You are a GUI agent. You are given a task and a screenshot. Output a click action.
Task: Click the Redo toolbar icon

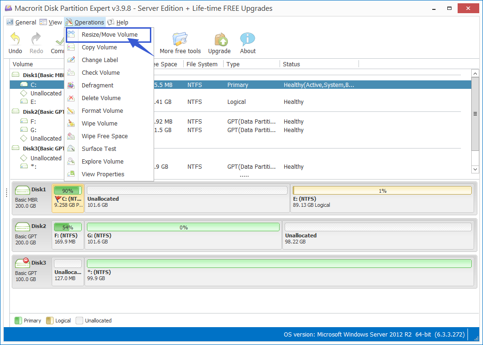(x=36, y=39)
